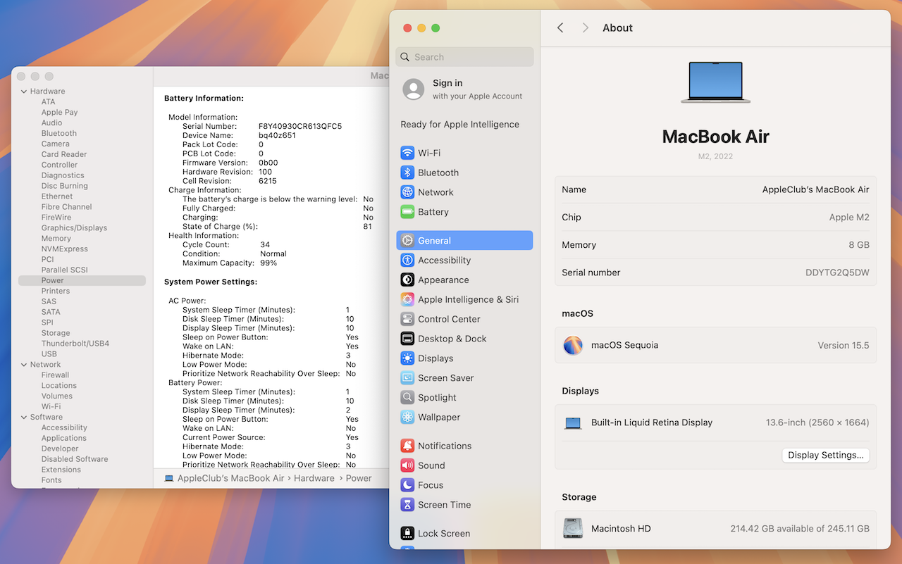Viewport: 902px width, 564px height.
Task: Open Desktop & Dock icon
Action: click(x=407, y=339)
